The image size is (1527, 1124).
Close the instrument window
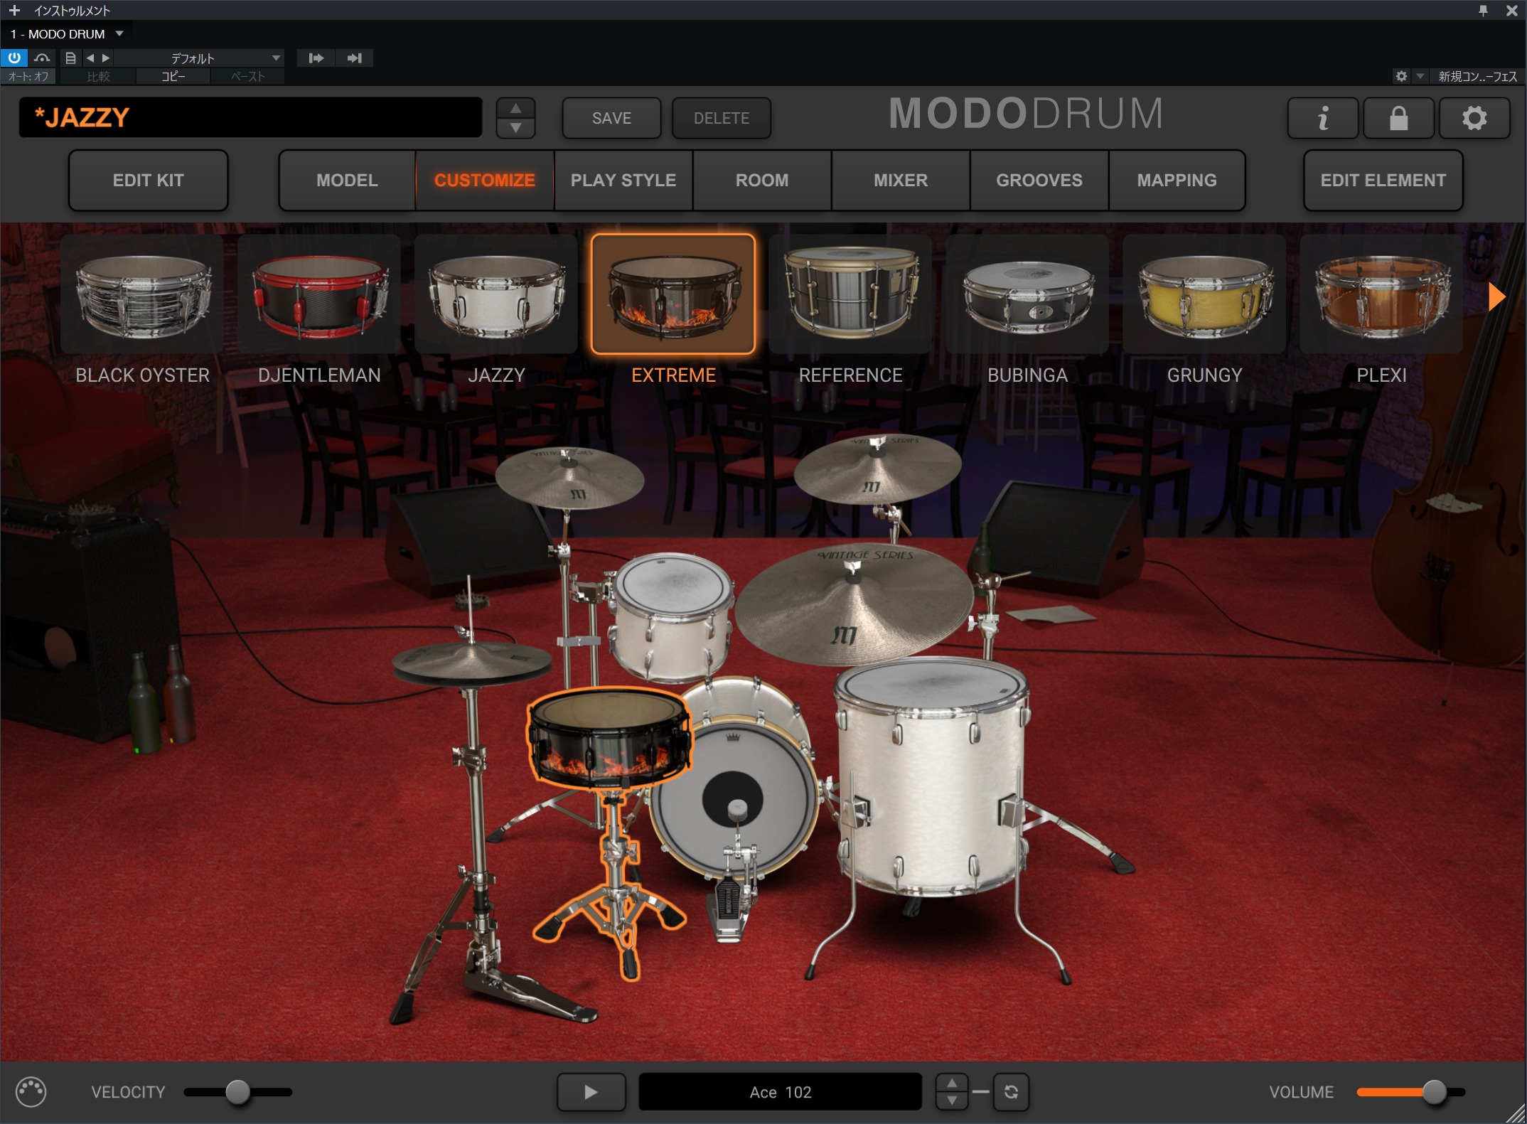tap(1511, 11)
